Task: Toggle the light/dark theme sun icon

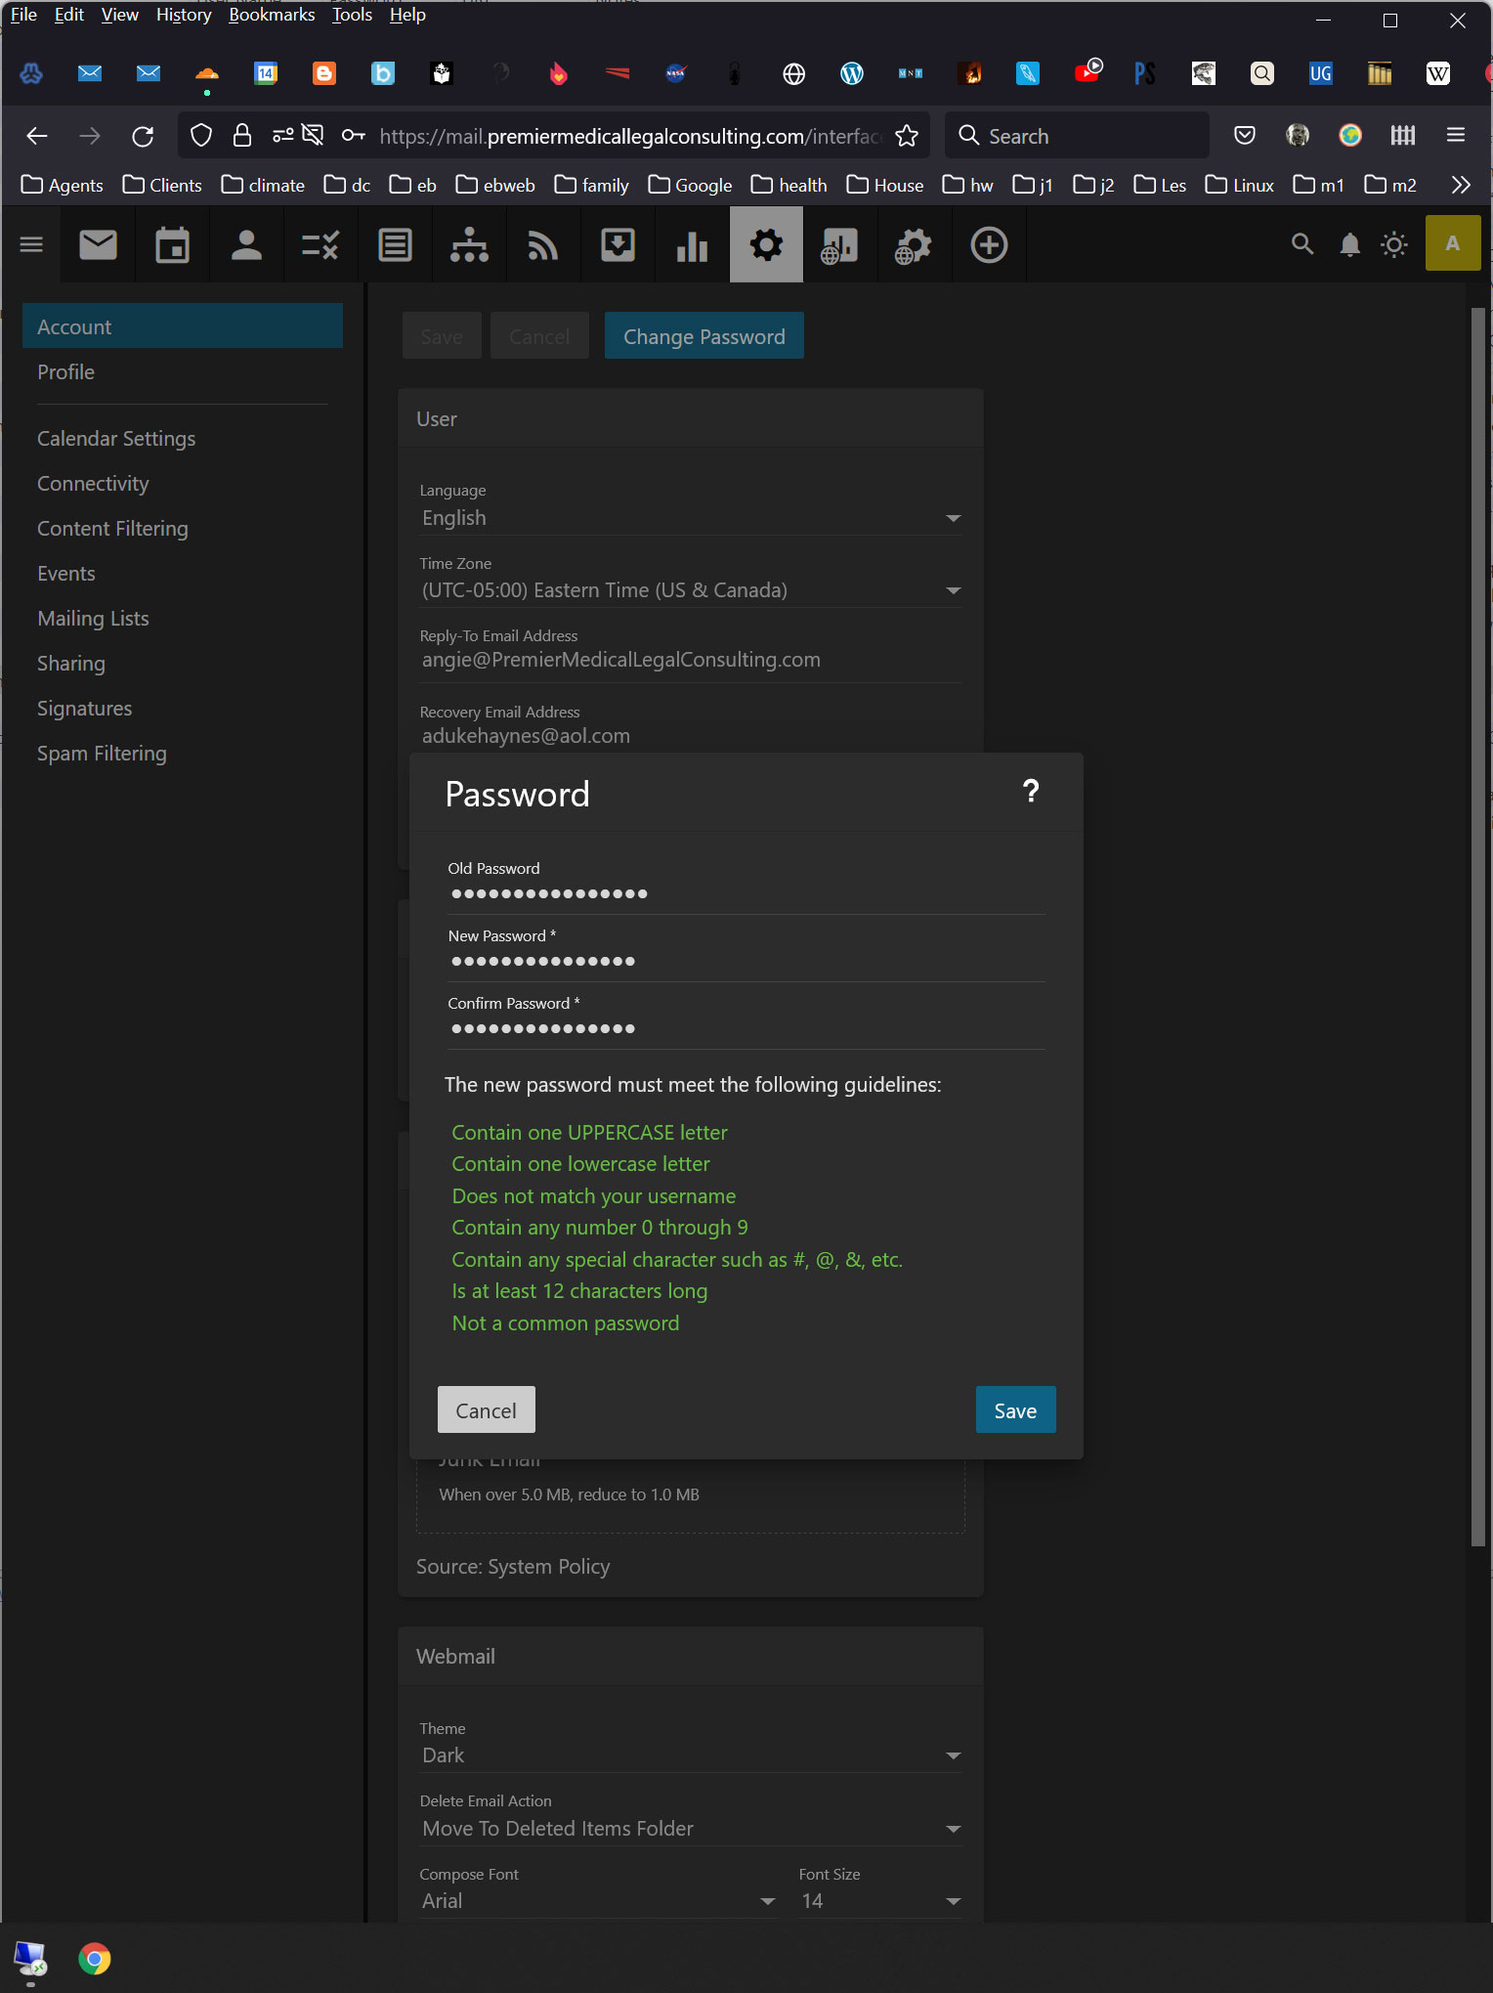Action: pos(1394,244)
